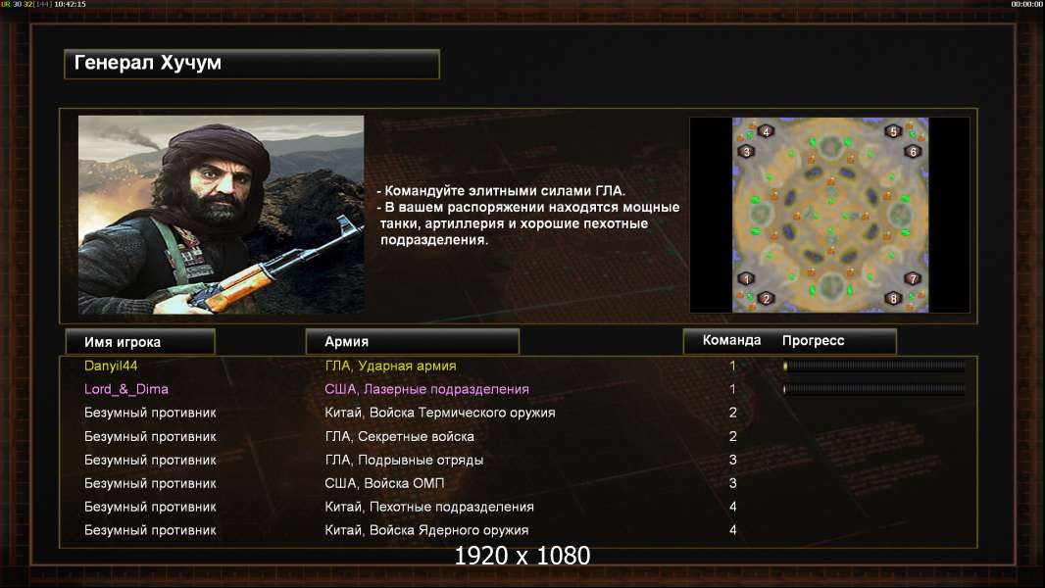This screenshot has height=588, width=1045.
Task: Click the Генерал Хучум title bar
Action: tap(252, 64)
